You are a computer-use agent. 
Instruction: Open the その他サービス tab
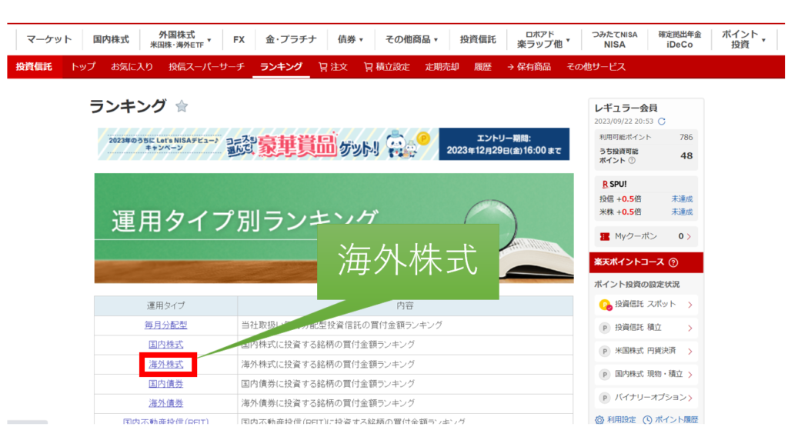(x=596, y=67)
